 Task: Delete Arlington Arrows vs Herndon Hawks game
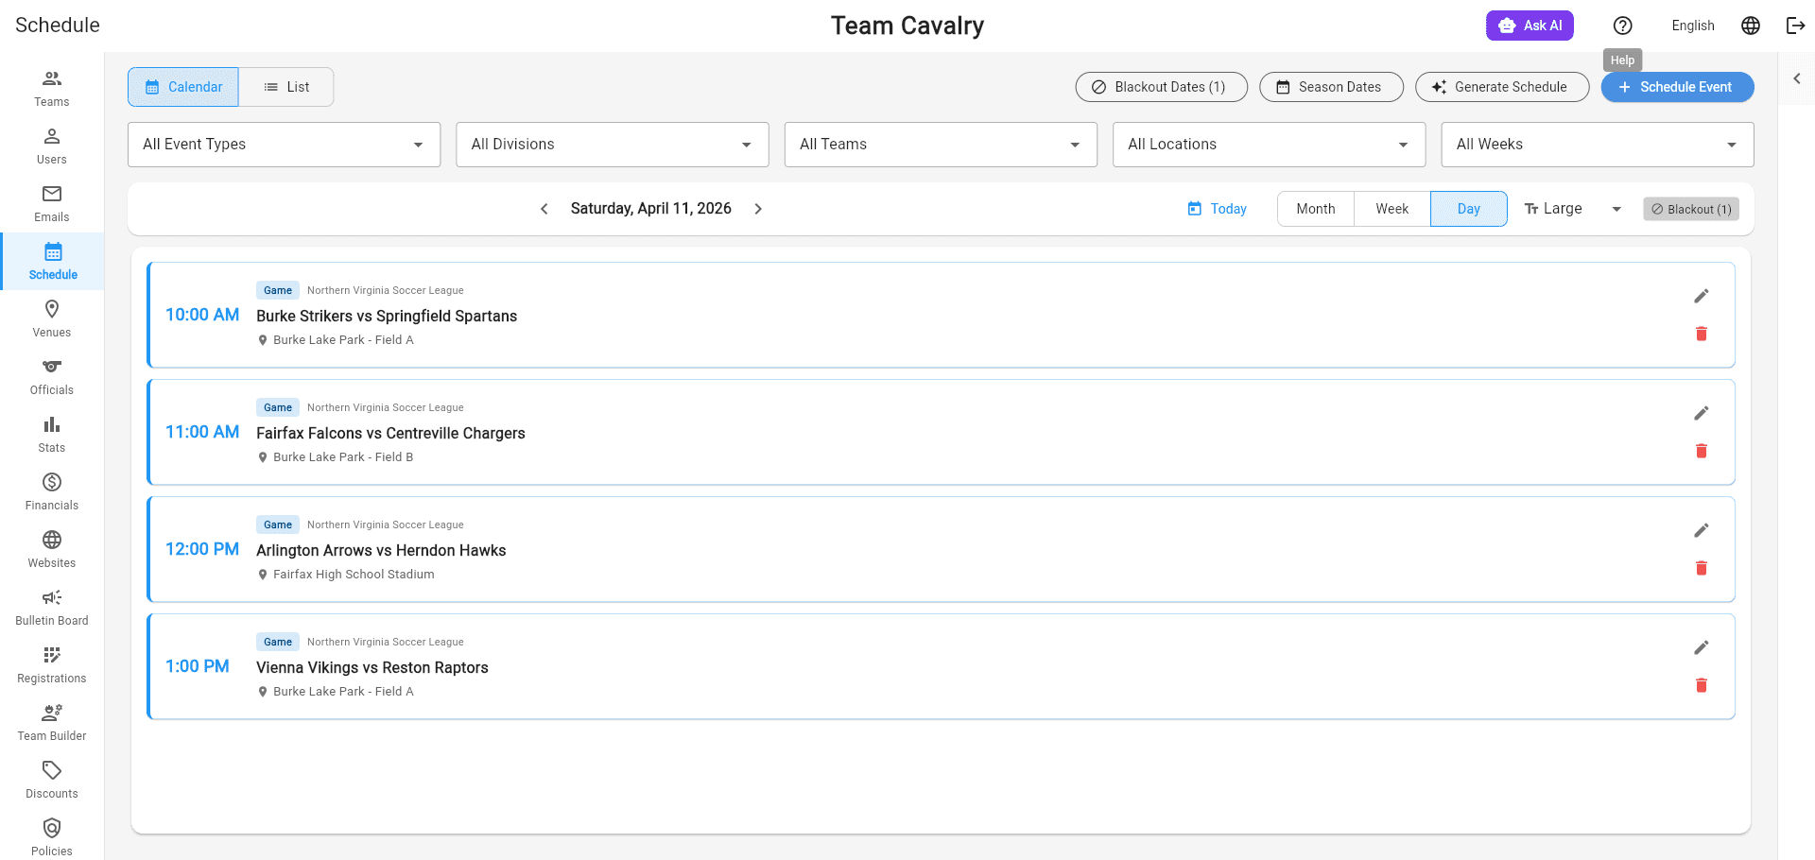[1701, 568]
